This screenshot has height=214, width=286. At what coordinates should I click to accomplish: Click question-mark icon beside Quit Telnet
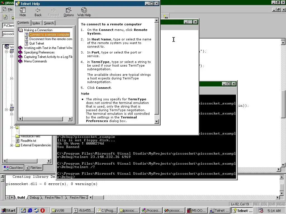click(x=26, y=43)
